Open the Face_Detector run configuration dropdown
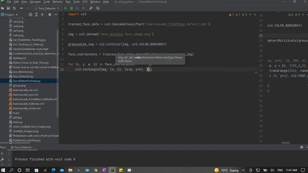 point(47,8)
